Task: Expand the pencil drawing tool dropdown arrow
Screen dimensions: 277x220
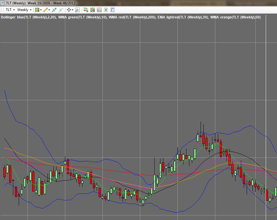Action: pos(49,10)
